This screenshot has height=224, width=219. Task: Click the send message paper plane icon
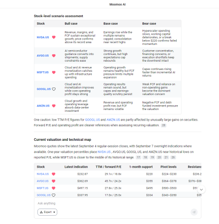194,212
